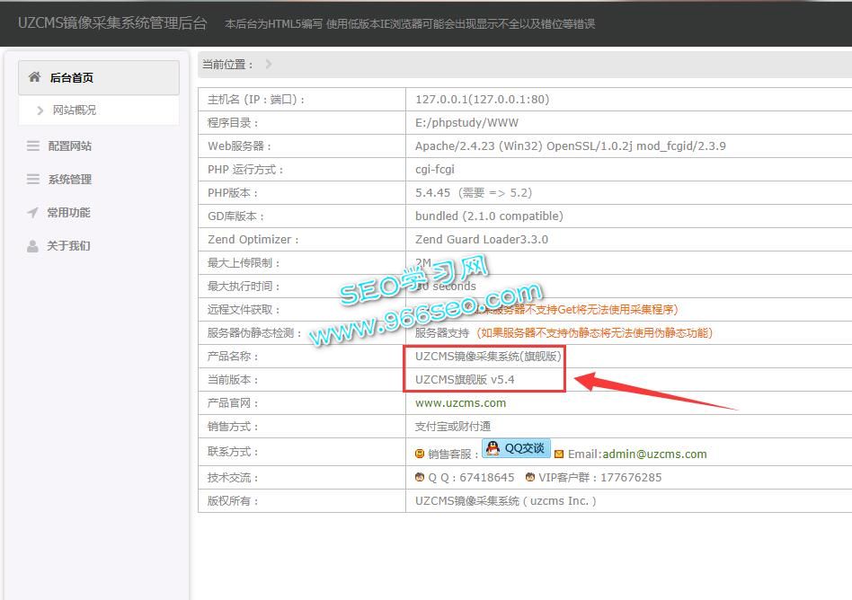This screenshot has height=600, width=852.
Task: Click the 当前版本： label
Action: tap(233, 380)
